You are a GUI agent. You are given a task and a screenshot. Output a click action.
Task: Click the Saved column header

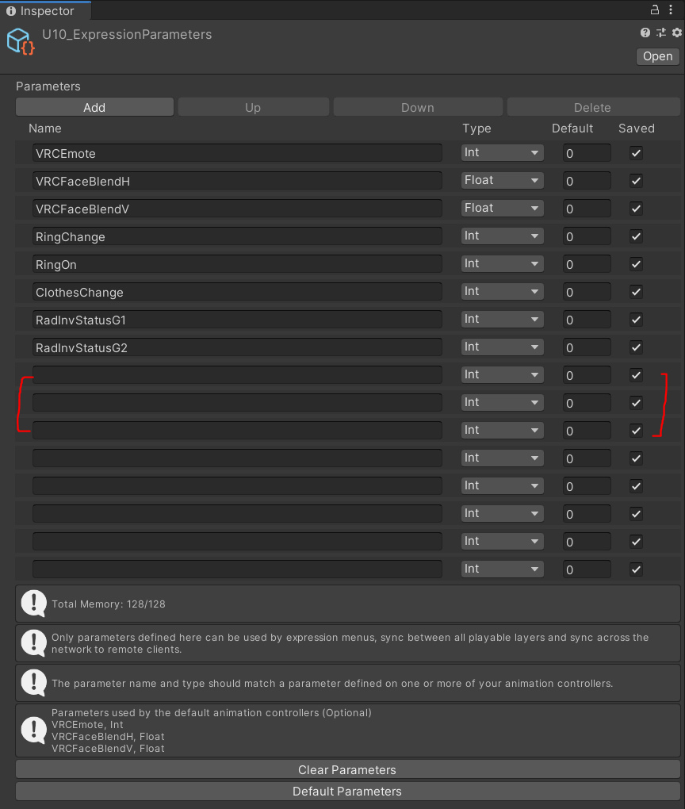tap(637, 128)
